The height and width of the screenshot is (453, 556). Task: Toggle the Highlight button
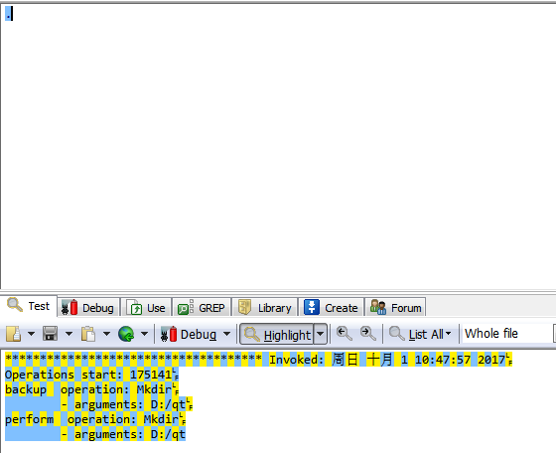tap(277, 334)
